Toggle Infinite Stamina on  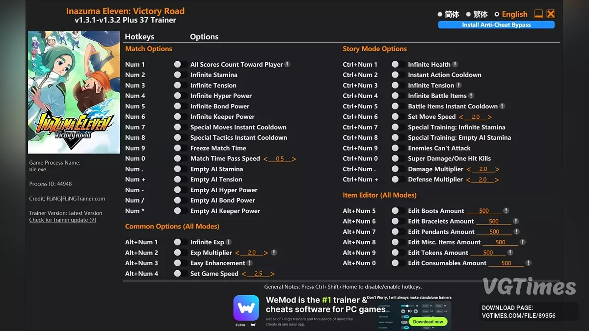180,75
